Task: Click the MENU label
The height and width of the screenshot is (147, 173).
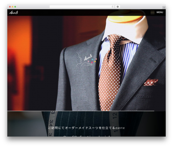Action: point(160,12)
